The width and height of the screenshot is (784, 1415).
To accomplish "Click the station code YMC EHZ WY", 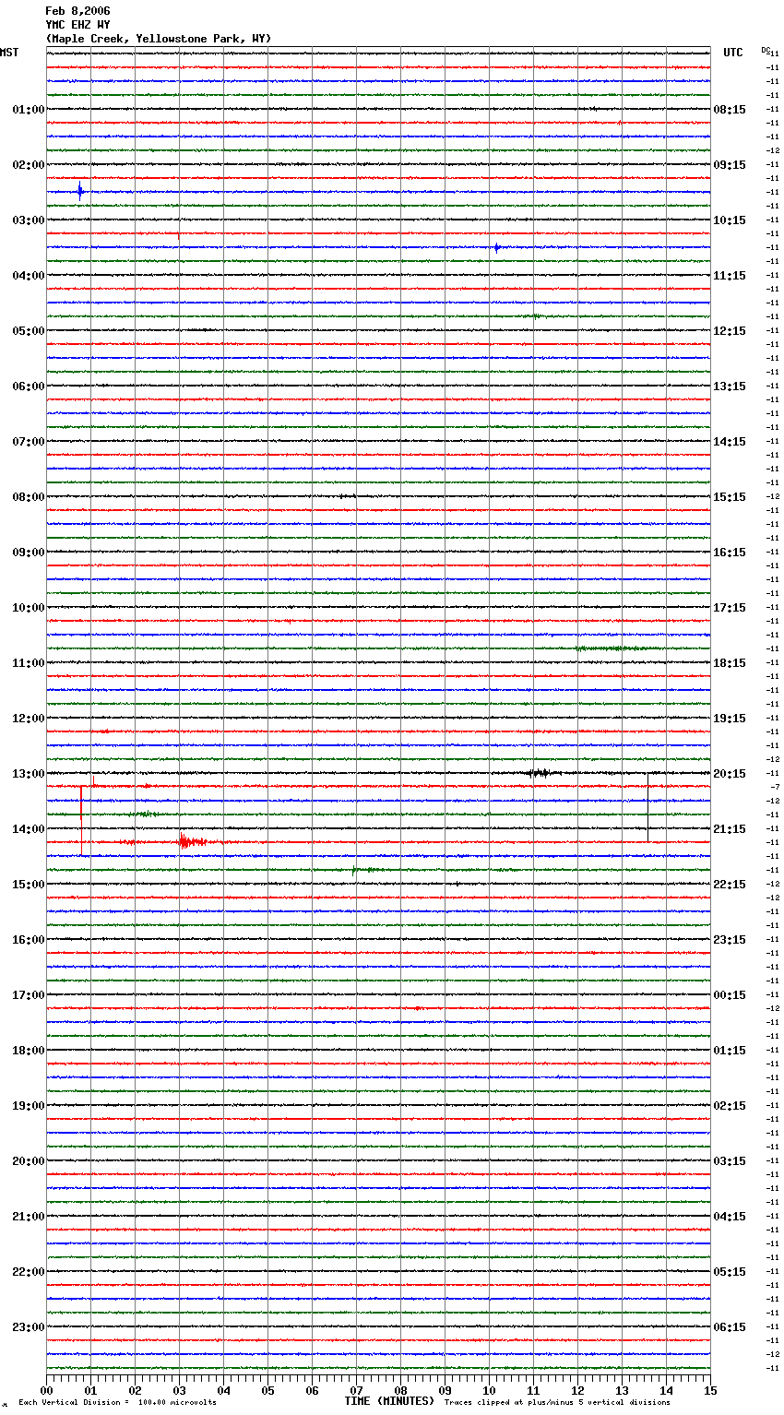I will (x=77, y=25).
